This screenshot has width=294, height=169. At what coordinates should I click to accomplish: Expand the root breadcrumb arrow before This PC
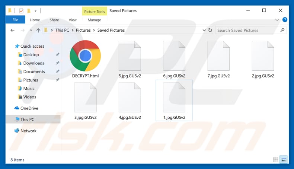[x=52, y=30]
